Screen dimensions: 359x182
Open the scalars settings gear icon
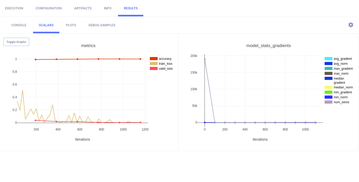pyautogui.click(x=351, y=25)
